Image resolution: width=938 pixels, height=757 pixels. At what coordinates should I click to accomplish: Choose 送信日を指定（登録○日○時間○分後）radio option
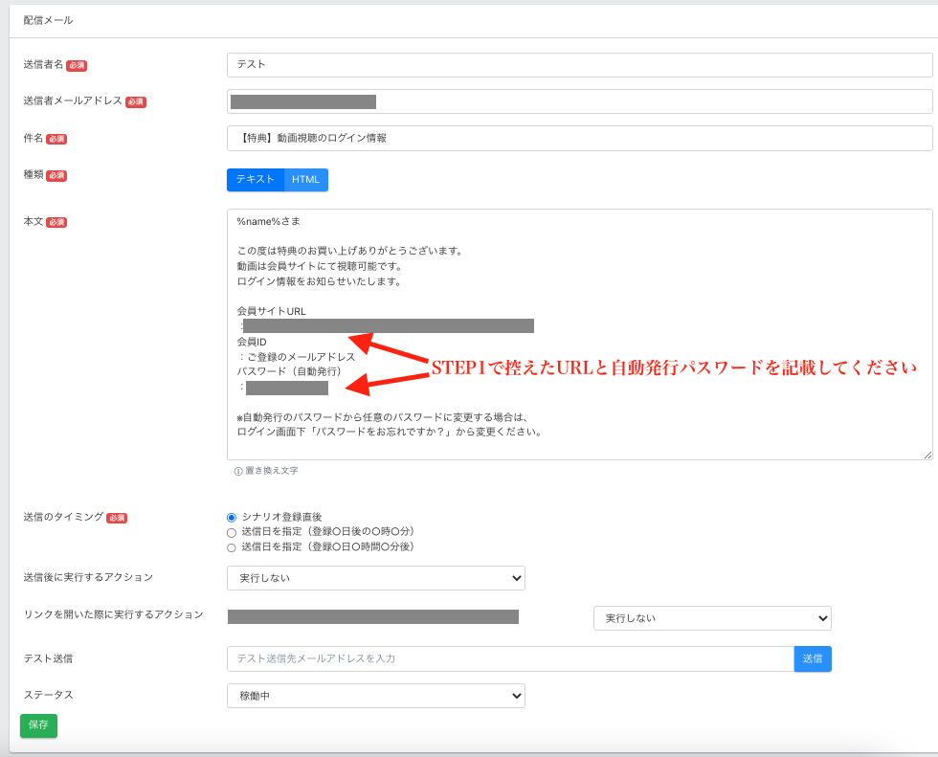(x=232, y=547)
